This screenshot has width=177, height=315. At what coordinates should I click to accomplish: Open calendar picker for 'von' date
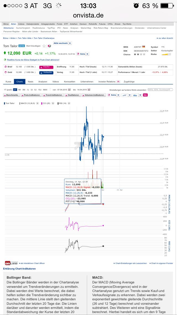pos(69,90)
